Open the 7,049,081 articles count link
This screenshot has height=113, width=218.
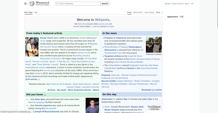(96, 26)
